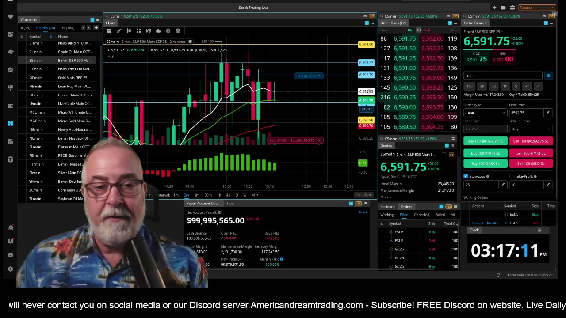This screenshot has height=318, width=566.
Task: Close the Sell 0/100 stop order label on chart
Action: [x=319, y=140]
